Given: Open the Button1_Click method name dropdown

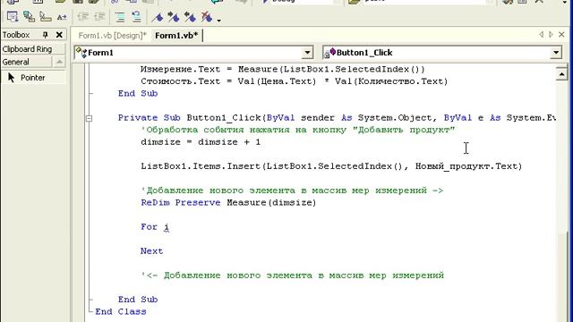Looking at the screenshot, I should [x=556, y=53].
